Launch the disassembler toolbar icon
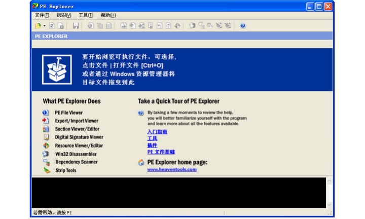 tap(192, 25)
